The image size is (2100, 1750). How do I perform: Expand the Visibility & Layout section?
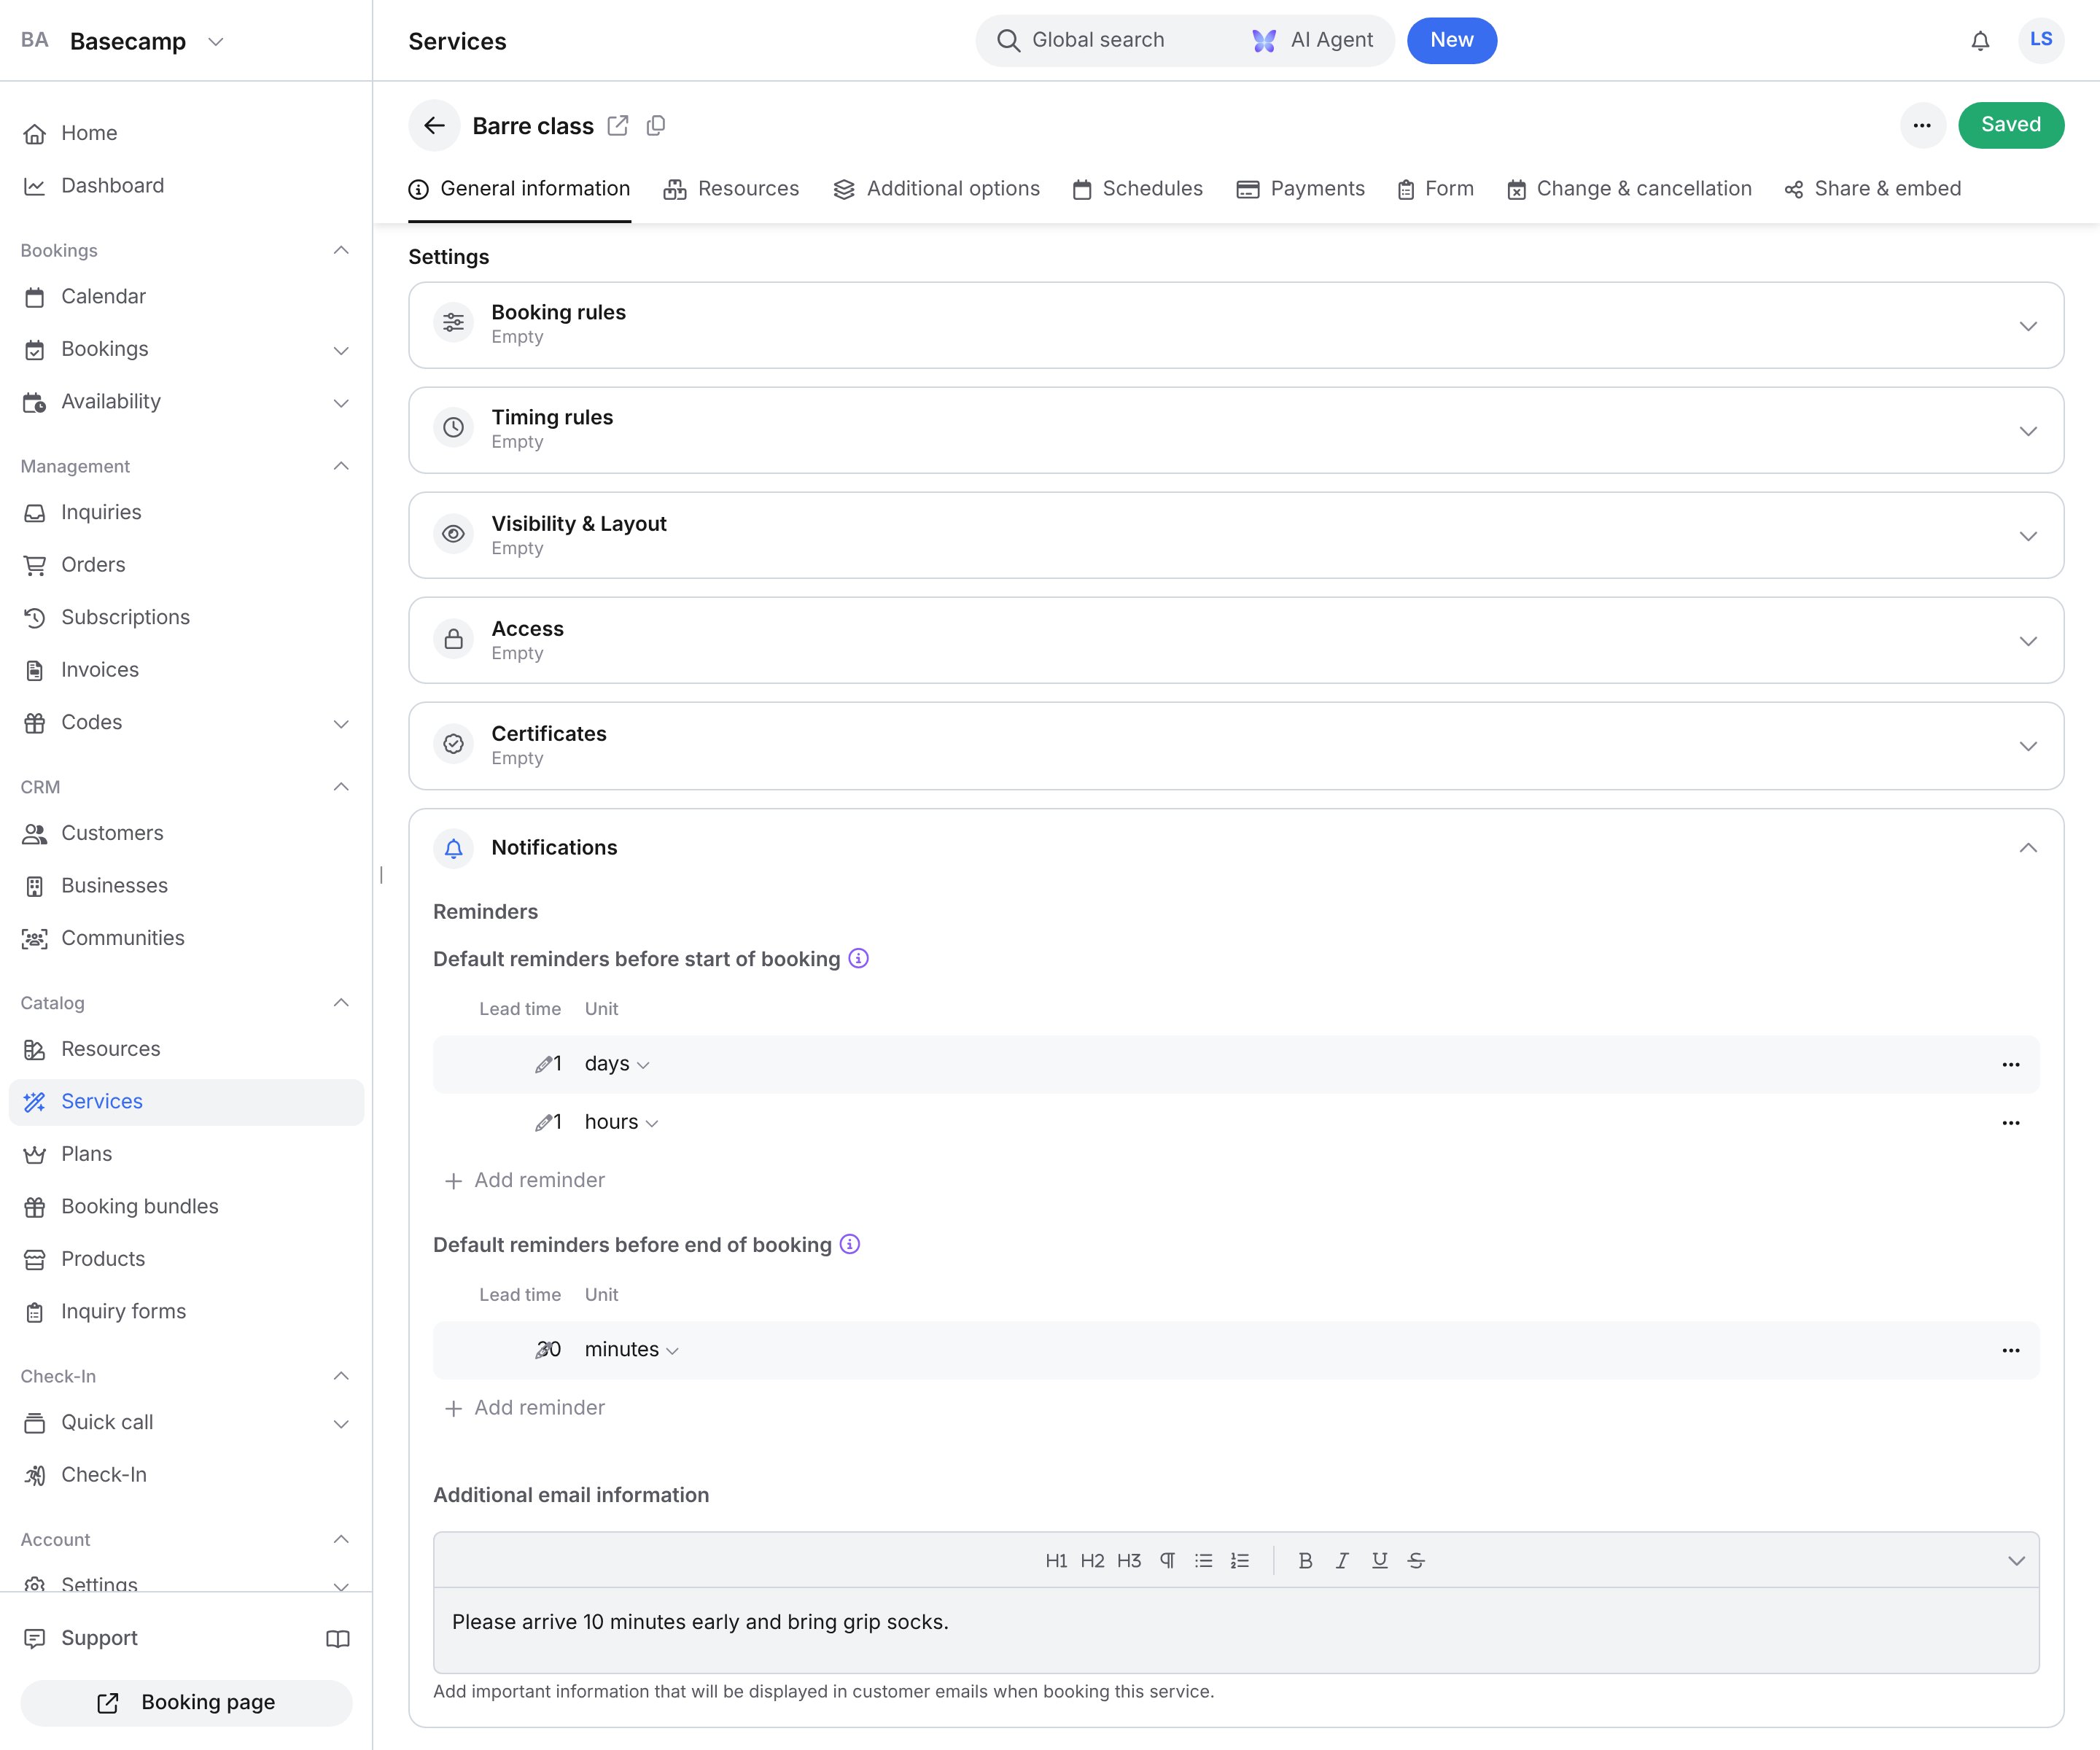(1236, 535)
